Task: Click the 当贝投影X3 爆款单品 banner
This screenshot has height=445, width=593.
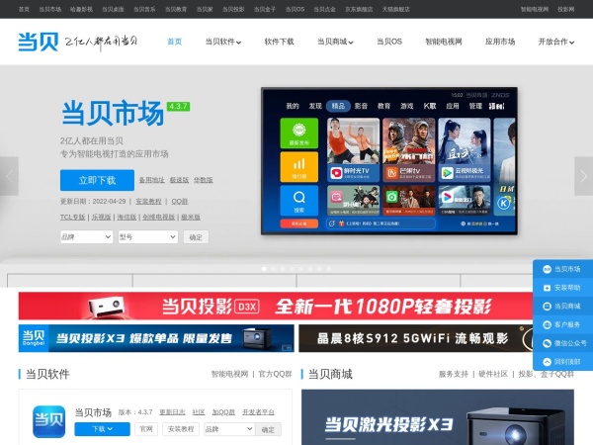Action: click(156, 338)
